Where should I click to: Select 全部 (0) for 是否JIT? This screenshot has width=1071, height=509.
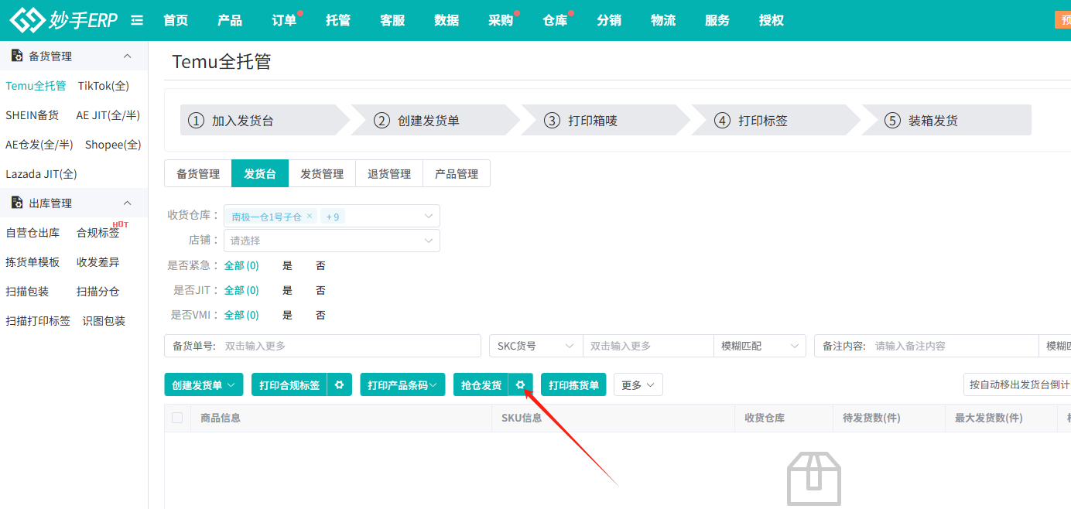click(241, 290)
